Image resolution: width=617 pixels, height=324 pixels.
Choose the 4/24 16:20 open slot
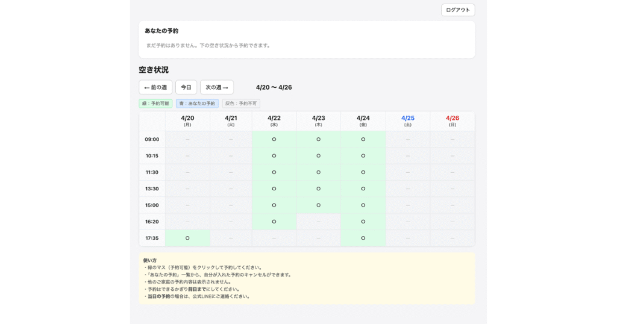(363, 222)
